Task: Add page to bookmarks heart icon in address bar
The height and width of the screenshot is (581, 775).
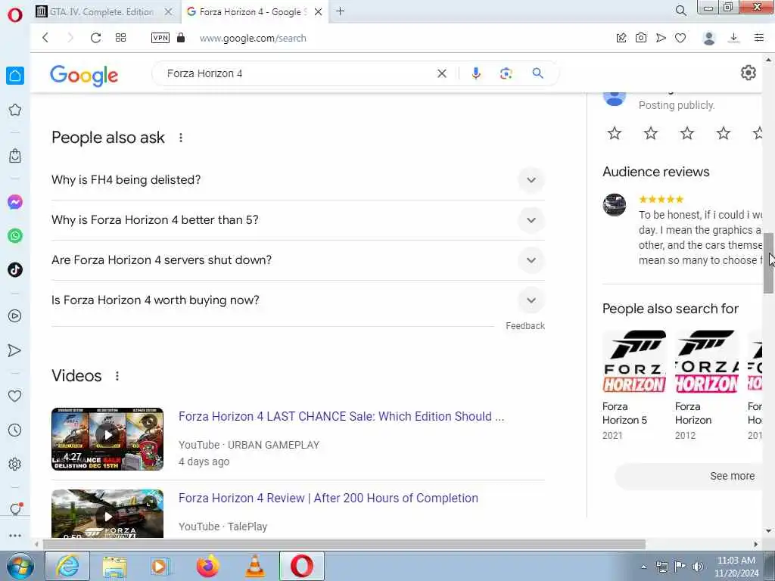Action: click(680, 38)
